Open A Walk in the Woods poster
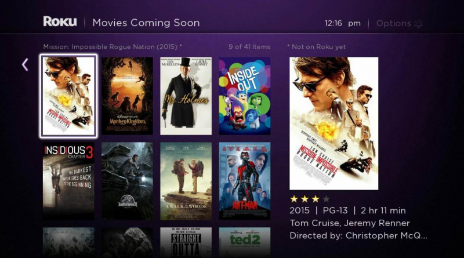The width and height of the screenshot is (464, 258). 186,181
